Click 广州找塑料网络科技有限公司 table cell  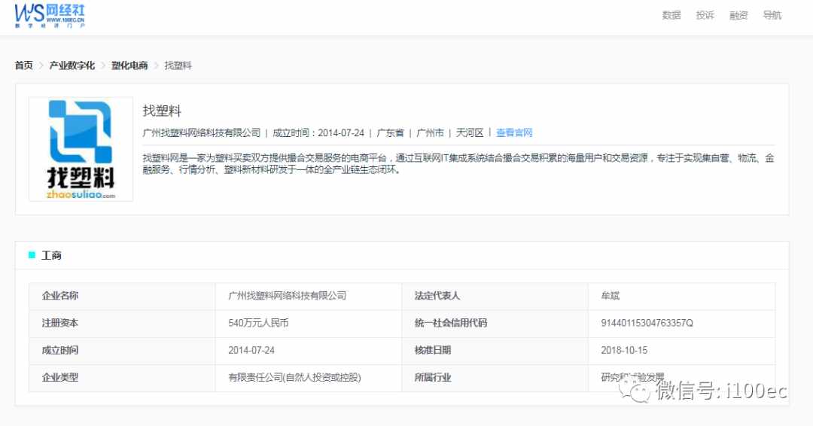tap(309, 296)
